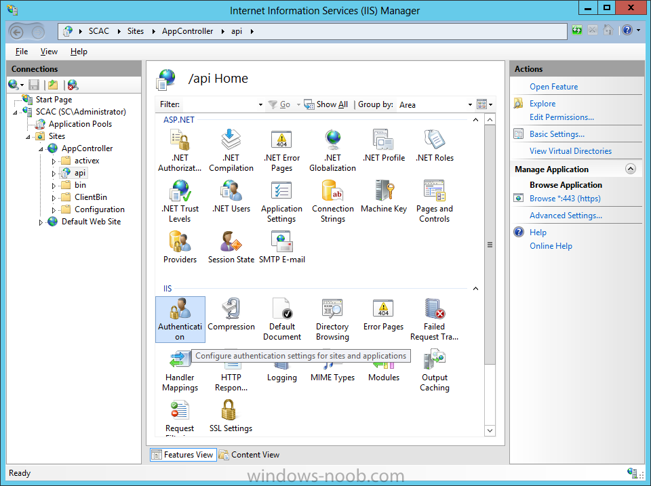
Task: Open .NET Users feature
Action: point(231,197)
